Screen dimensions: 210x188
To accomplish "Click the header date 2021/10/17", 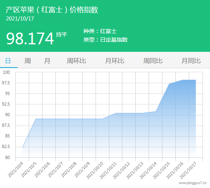I will (x=20, y=18).
